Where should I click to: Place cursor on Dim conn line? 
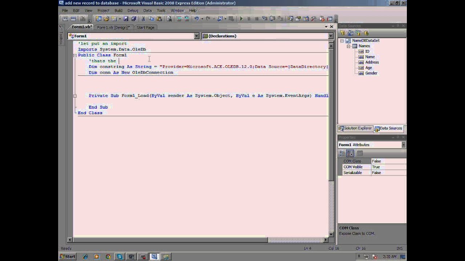click(131, 72)
